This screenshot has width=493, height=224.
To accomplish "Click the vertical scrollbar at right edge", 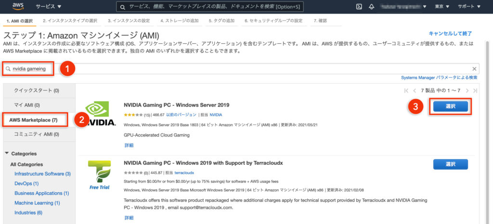I will (488, 132).
